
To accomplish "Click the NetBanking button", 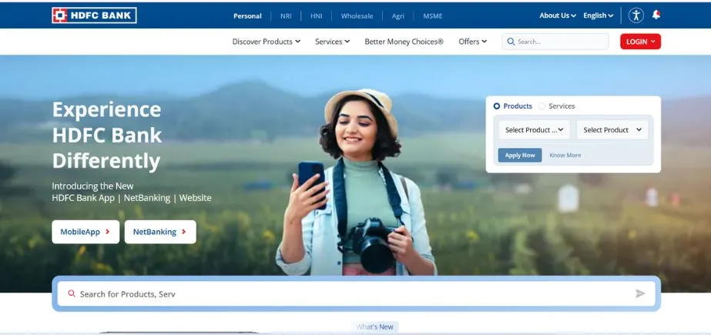I will [160, 232].
